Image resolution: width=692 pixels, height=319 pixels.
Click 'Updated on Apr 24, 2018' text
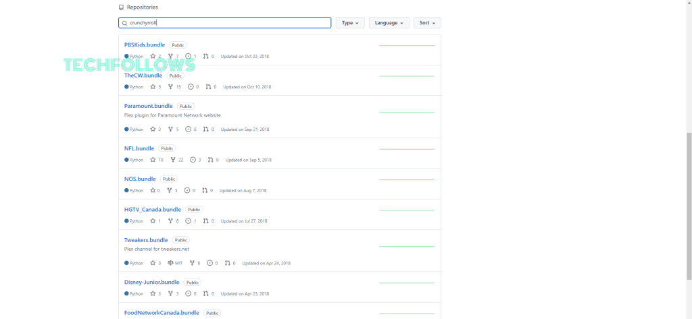tap(266, 263)
